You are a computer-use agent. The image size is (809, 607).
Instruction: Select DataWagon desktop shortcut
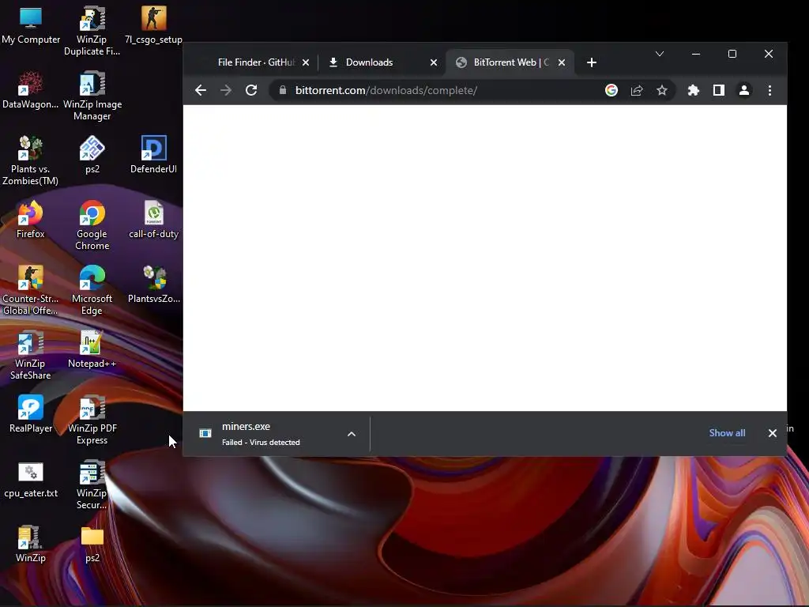[31, 90]
